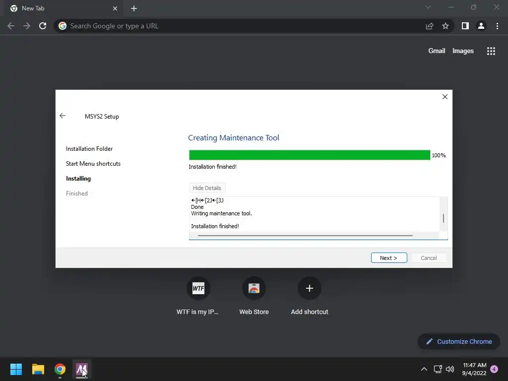Open a new Chrome tab with plus
Image resolution: width=508 pixels, height=381 pixels.
click(x=134, y=8)
